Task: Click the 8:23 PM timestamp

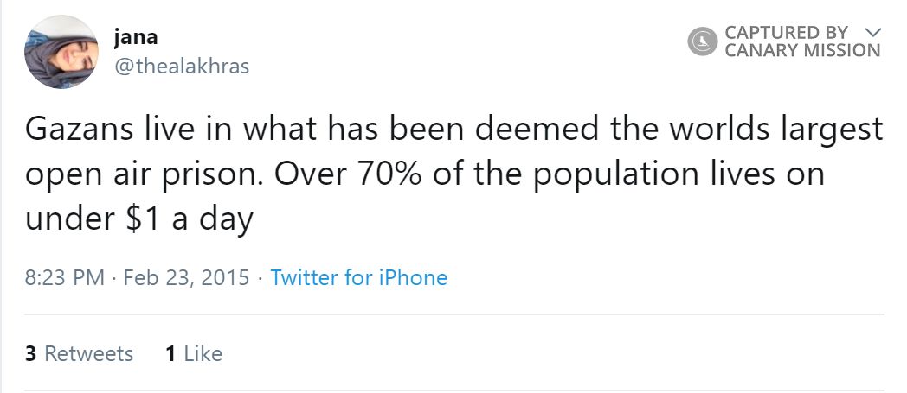Action: pyautogui.click(x=65, y=278)
